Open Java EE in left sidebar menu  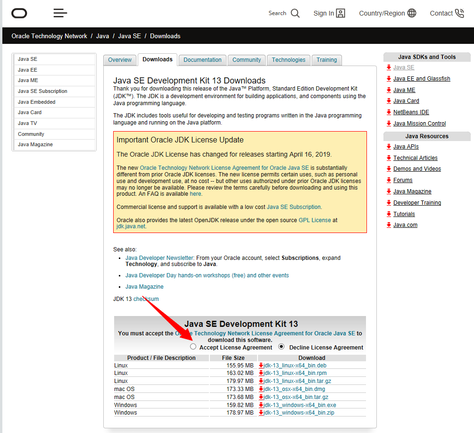54,70
